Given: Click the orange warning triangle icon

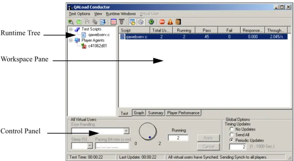Looking at the screenshot, I should coord(170,22).
